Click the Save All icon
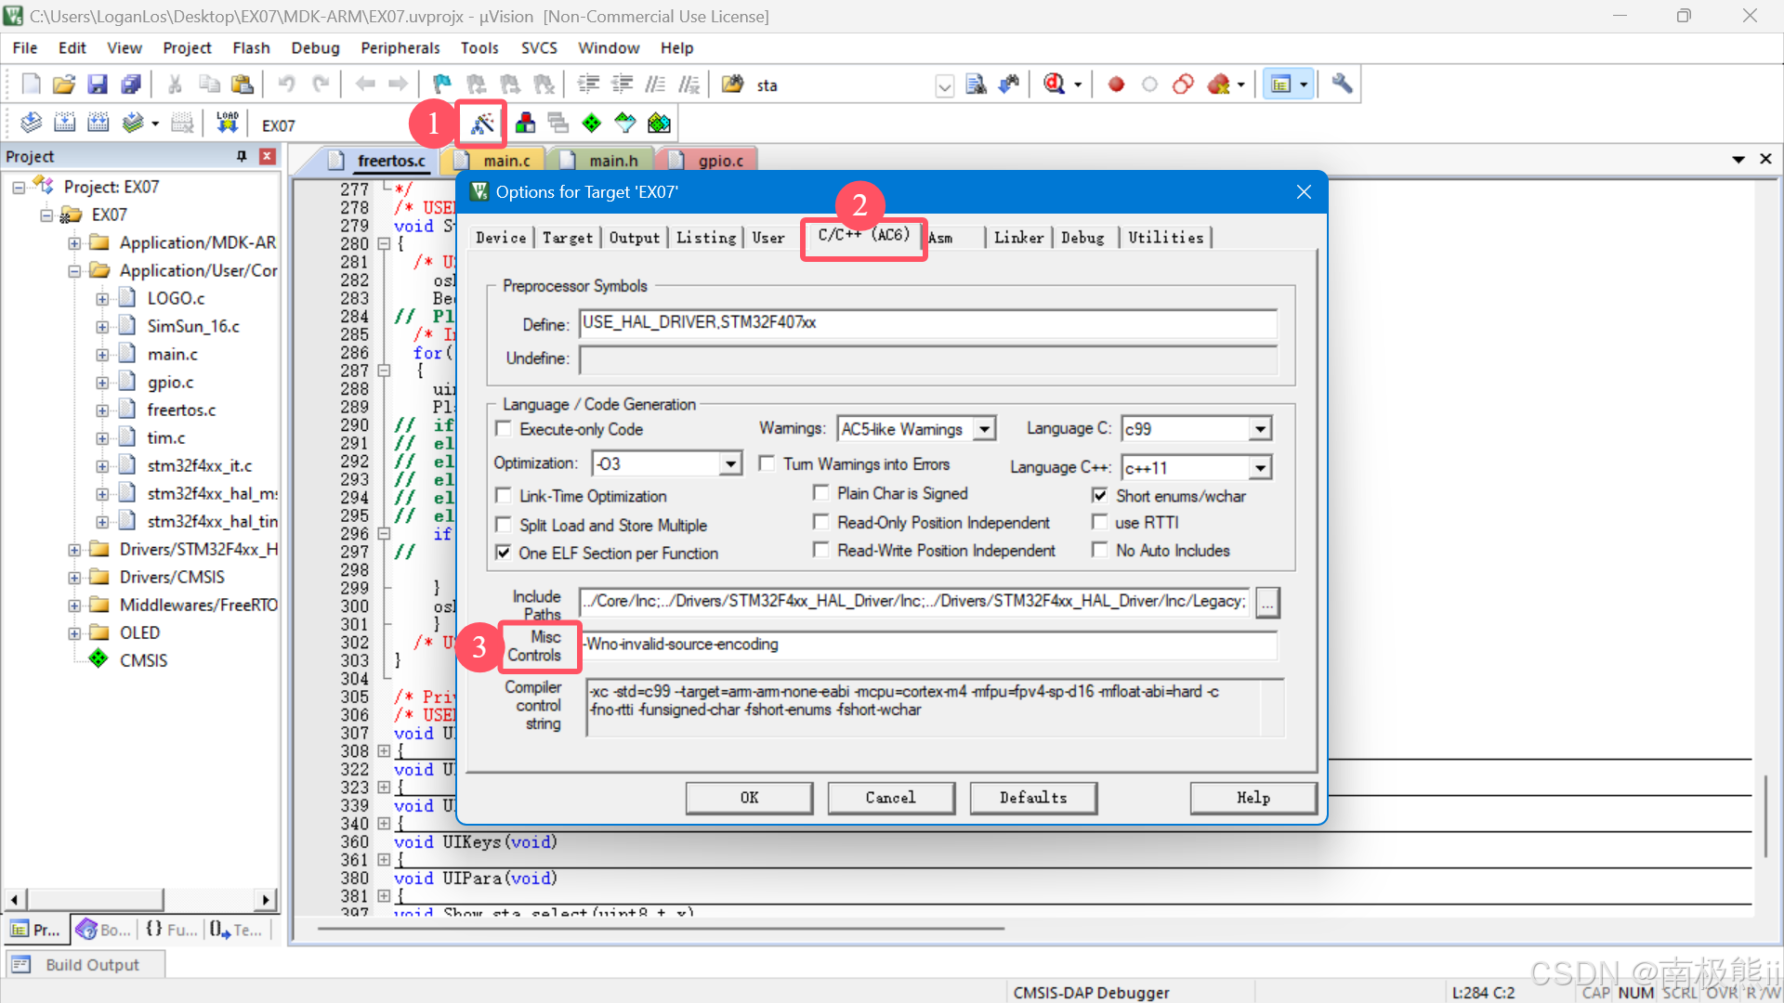This screenshot has width=1784, height=1003. (131, 85)
